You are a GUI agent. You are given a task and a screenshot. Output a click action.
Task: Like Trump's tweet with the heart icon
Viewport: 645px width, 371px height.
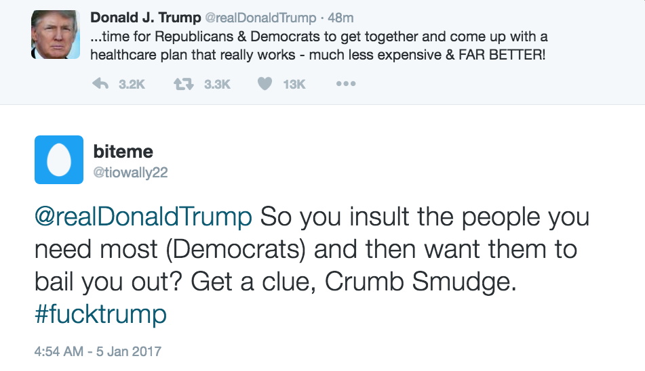(265, 84)
